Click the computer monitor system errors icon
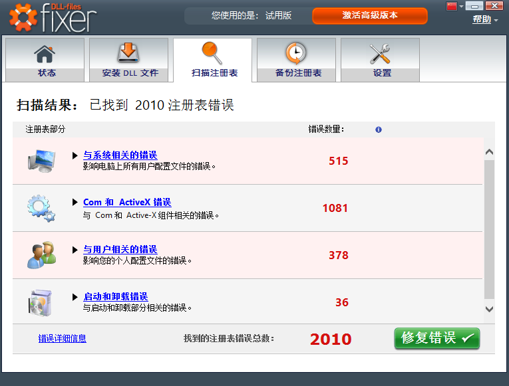 41,161
